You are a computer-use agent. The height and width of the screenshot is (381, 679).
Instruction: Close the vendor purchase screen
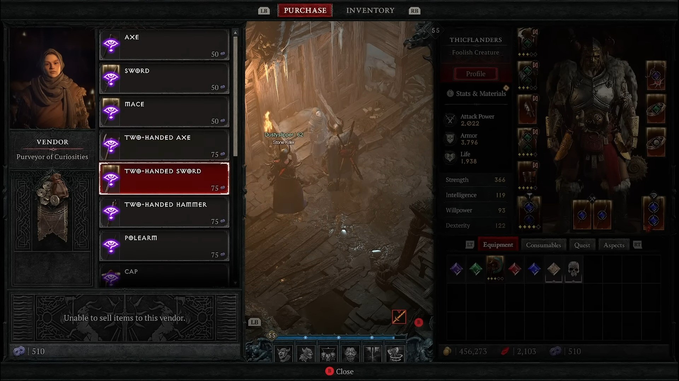[x=339, y=371]
